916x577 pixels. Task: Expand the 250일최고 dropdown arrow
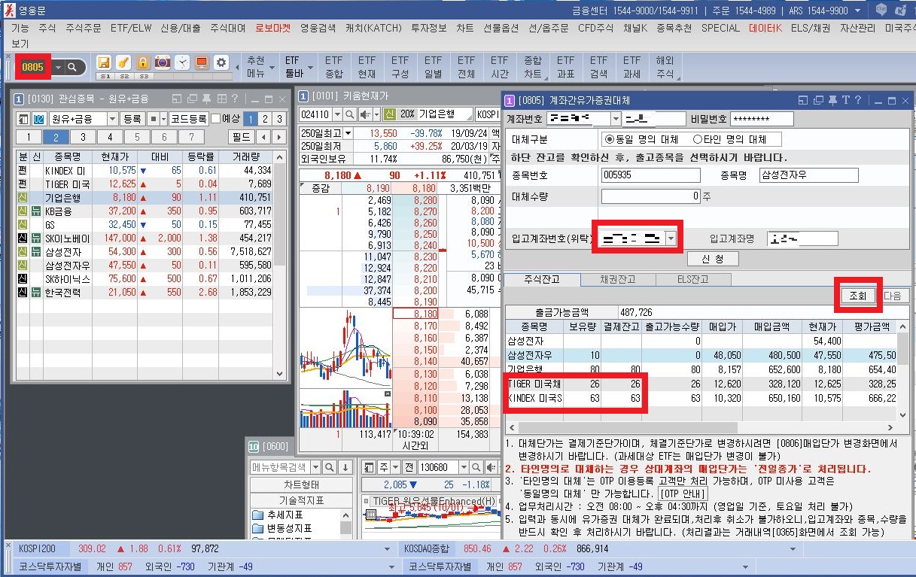[348, 133]
